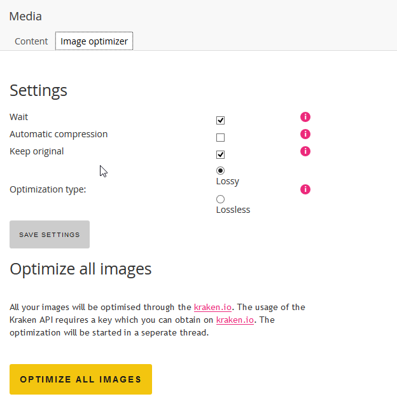Select the Image optimizer tab
Image resolution: width=397 pixels, height=413 pixels.
(94, 41)
